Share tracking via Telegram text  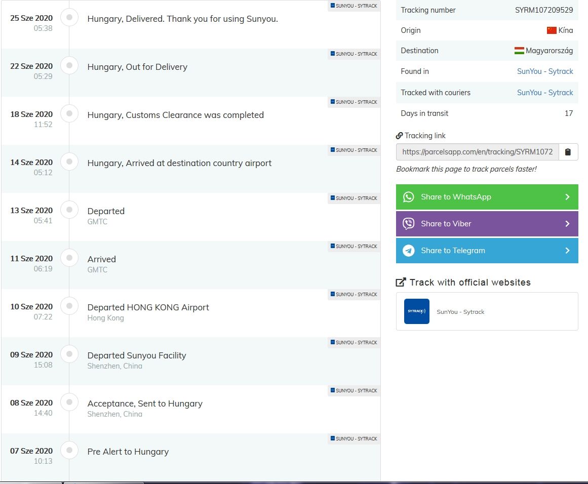pyautogui.click(x=453, y=251)
